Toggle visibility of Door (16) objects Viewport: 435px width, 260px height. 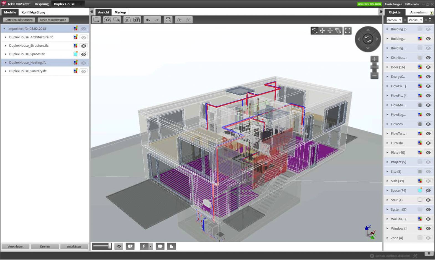(x=428, y=67)
